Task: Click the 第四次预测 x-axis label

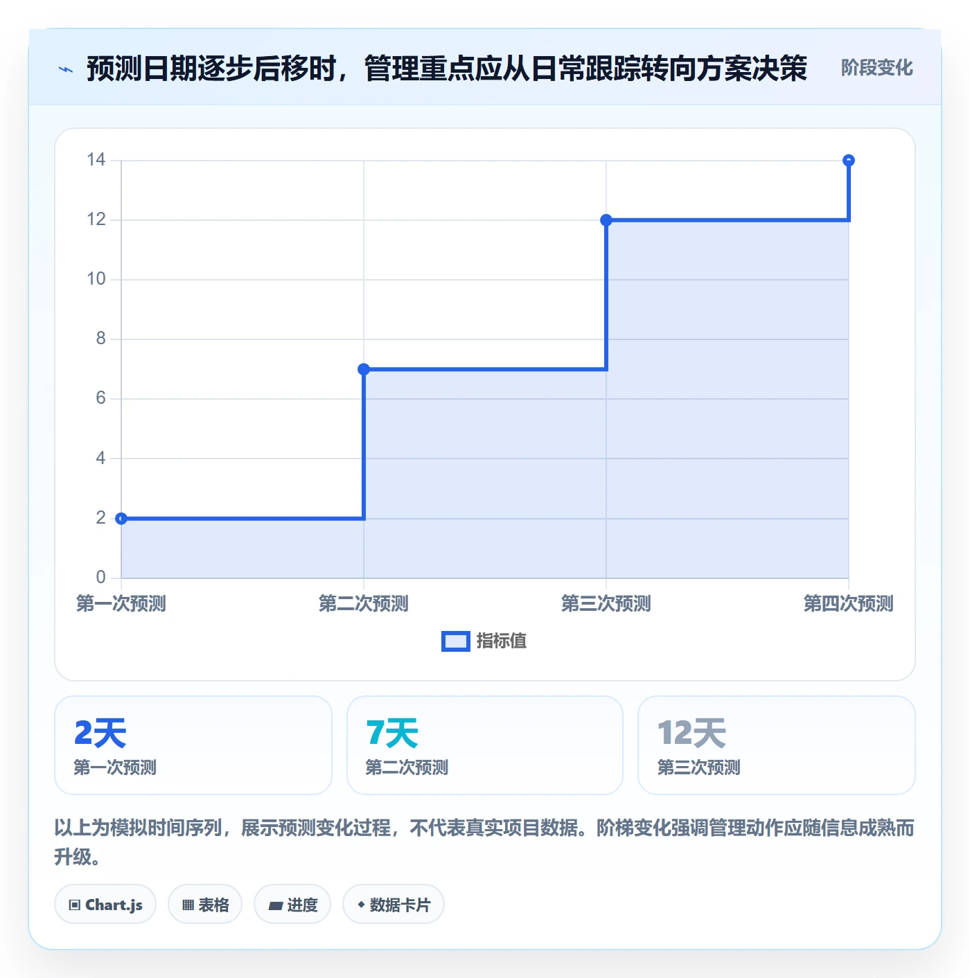Action: (849, 603)
